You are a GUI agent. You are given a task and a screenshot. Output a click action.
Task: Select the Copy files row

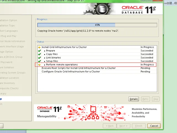coord(97,54)
